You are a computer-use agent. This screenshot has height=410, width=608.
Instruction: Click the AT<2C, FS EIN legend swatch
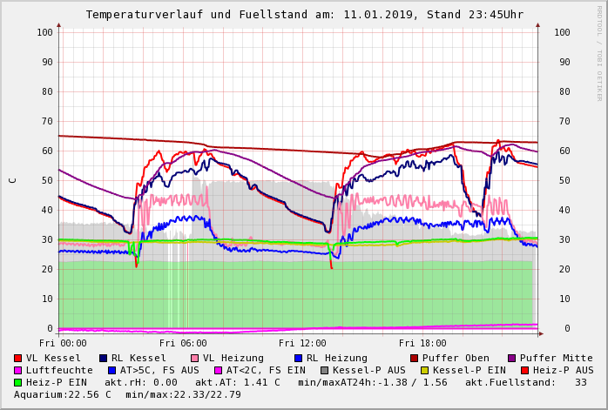pyautogui.click(x=219, y=371)
